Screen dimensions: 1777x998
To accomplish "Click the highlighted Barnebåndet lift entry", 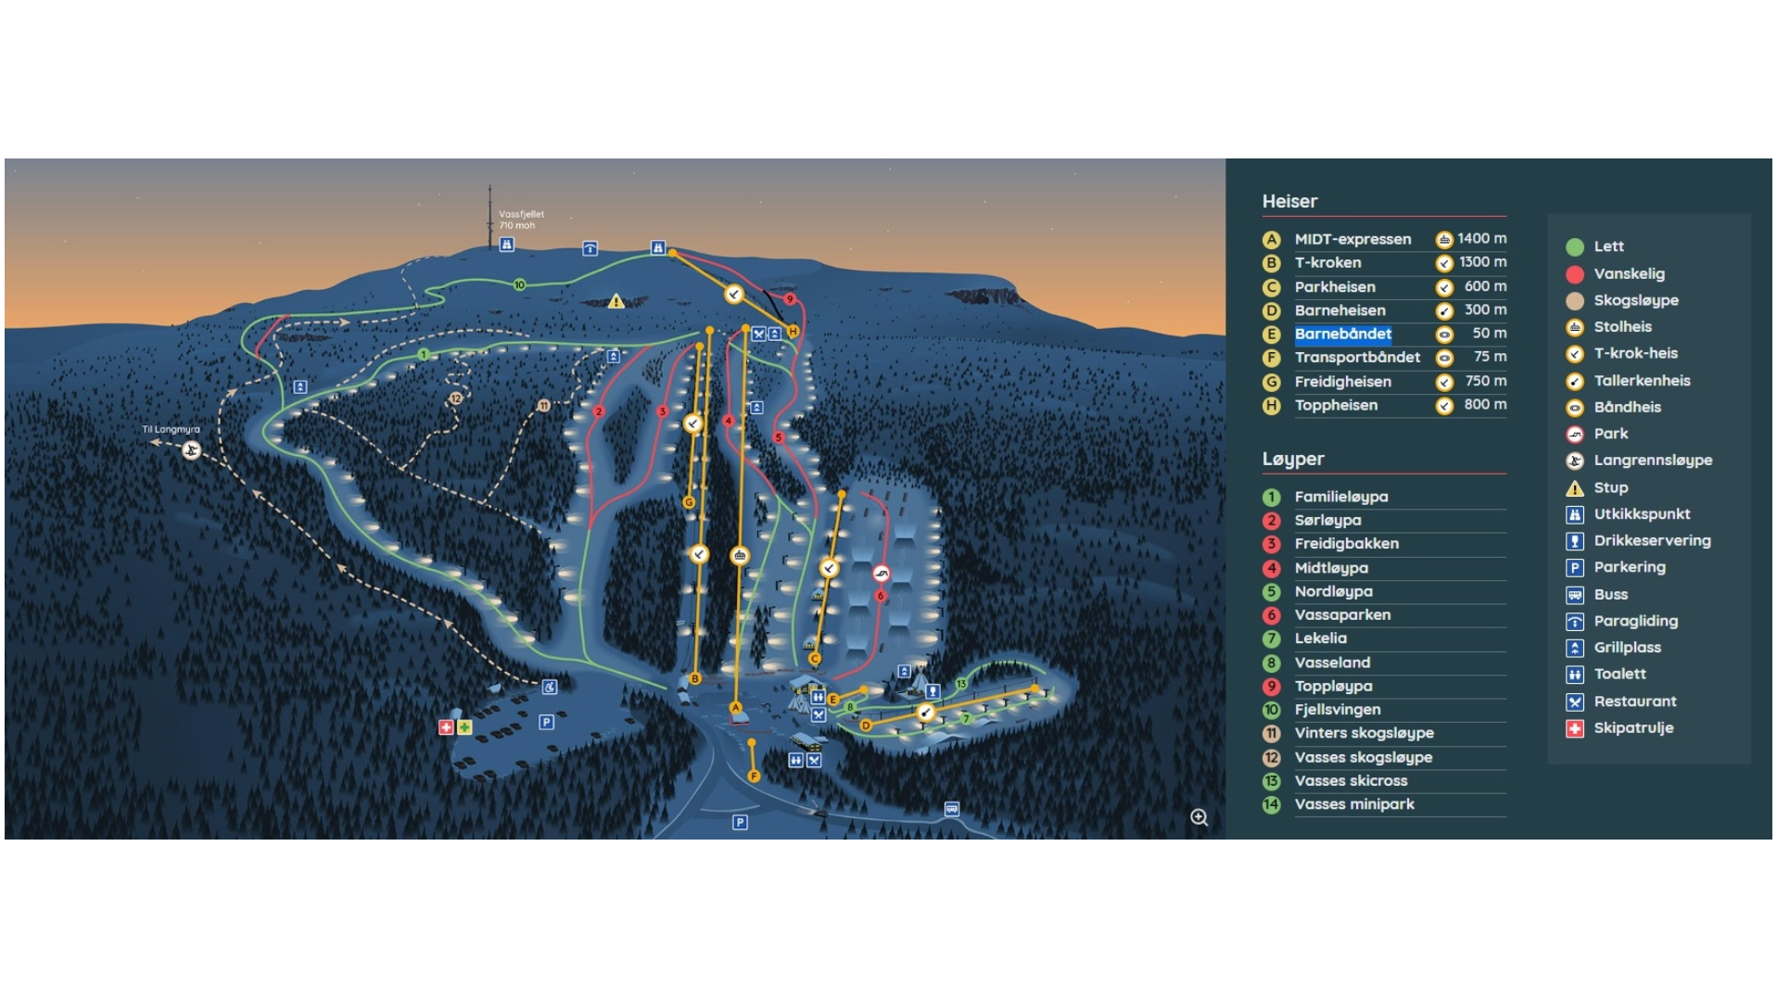I will (x=1344, y=334).
